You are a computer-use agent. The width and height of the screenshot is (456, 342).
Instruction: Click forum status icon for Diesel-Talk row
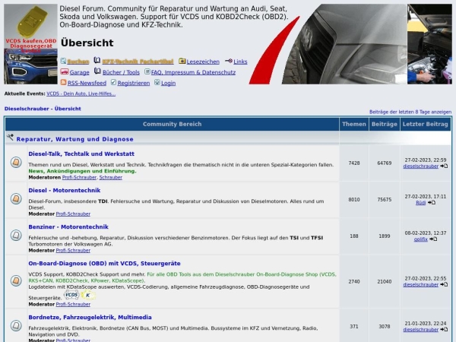click(x=16, y=163)
